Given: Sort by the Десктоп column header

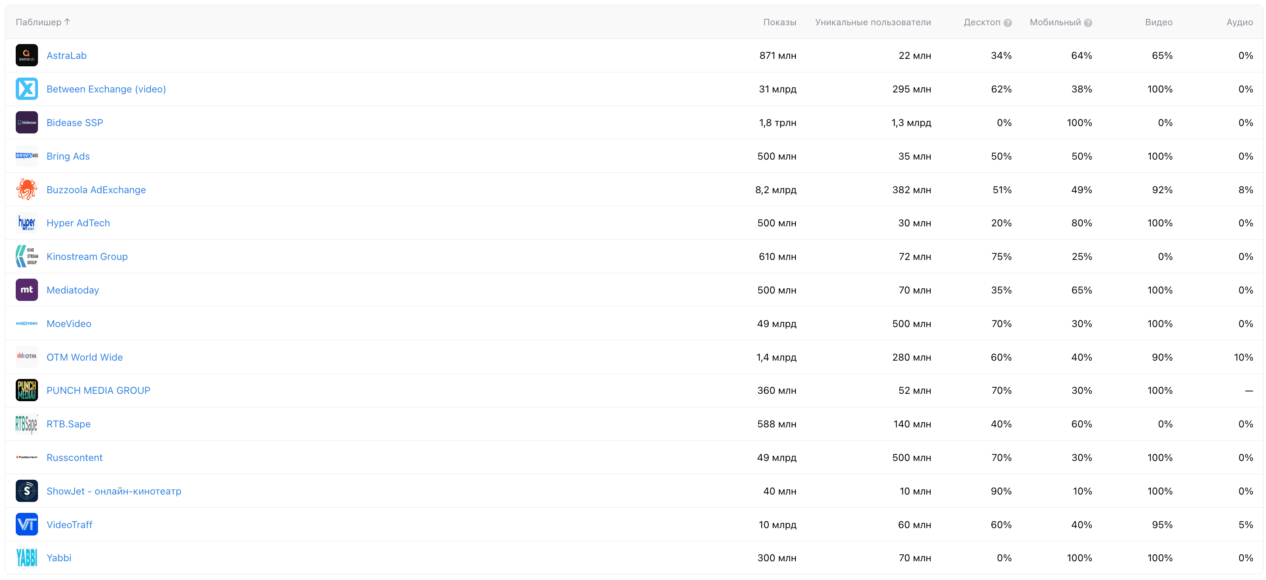Looking at the screenshot, I should coord(982,22).
